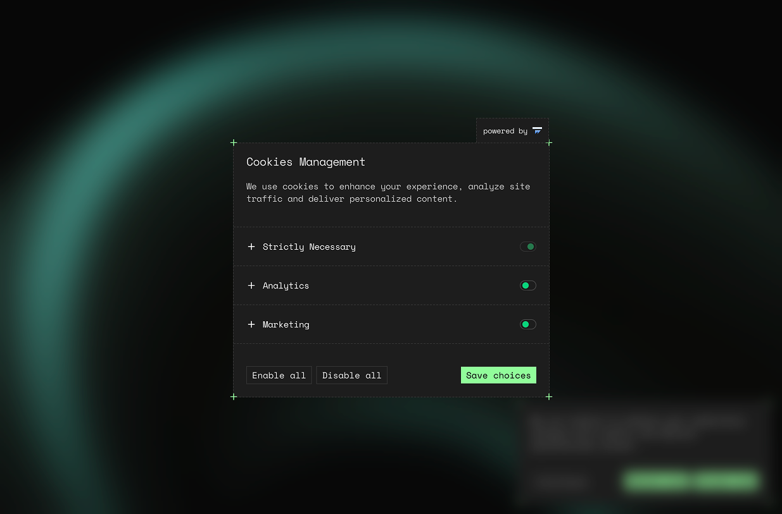Click the bottom-left green corner plus marker
This screenshot has width=782, height=514.
click(234, 397)
